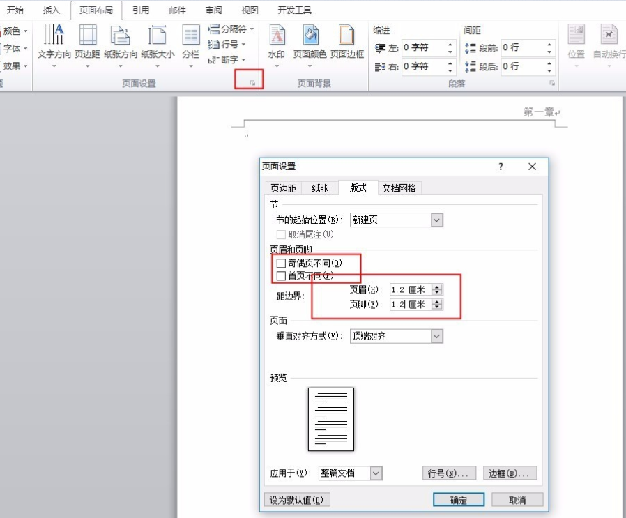
Task: Click the 页脚 distance input field
Action: (411, 305)
